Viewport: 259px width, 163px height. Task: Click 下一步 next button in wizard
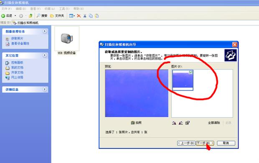tap(205, 143)
